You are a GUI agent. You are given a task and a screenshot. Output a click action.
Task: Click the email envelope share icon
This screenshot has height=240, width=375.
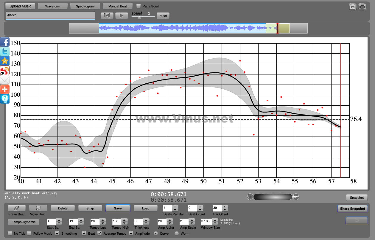click(x=5, y=80)
